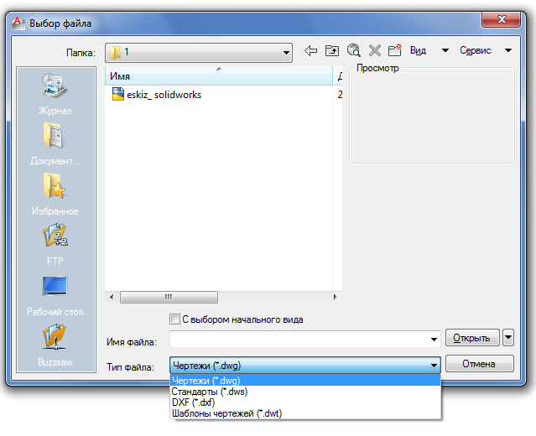Choose Чертежи (*.dwg) in the list
Screen dimensions: 536x436
[305, 381]
